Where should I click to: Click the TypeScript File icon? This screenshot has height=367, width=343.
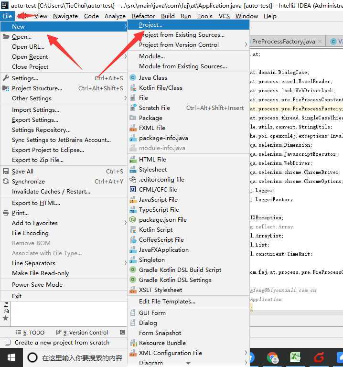(x=133, y=210)
